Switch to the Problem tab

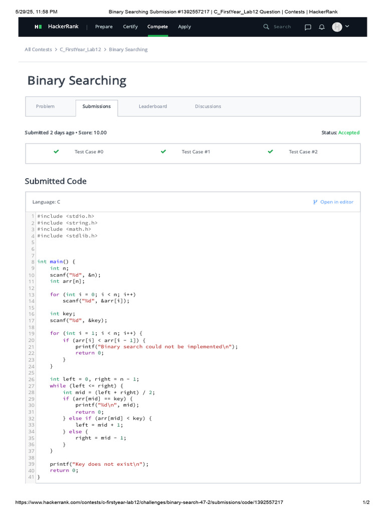[45, 106]
